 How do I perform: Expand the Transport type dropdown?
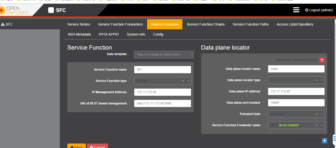(322, 114)
